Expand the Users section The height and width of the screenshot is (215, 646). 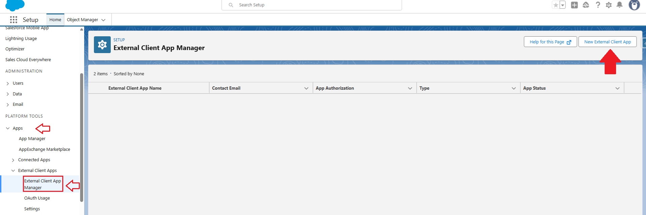click(8, 83)
